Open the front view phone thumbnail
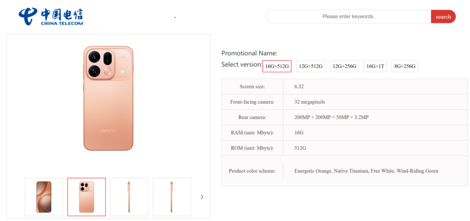The width and height of the screenshot is (470, 221). pos(44,197)
